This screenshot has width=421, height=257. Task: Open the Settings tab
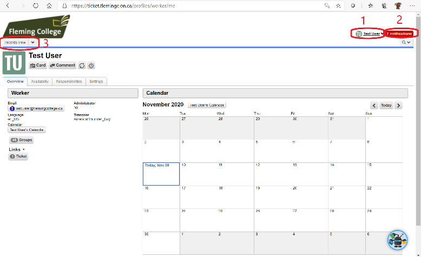96,82
